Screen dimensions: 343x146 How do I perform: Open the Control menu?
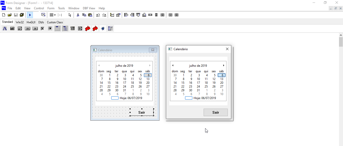tap(39, 8)
